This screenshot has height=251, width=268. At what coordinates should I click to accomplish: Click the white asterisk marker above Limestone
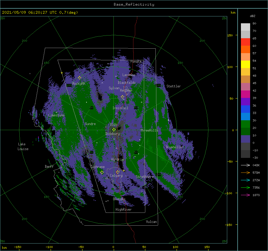point(56,113)
